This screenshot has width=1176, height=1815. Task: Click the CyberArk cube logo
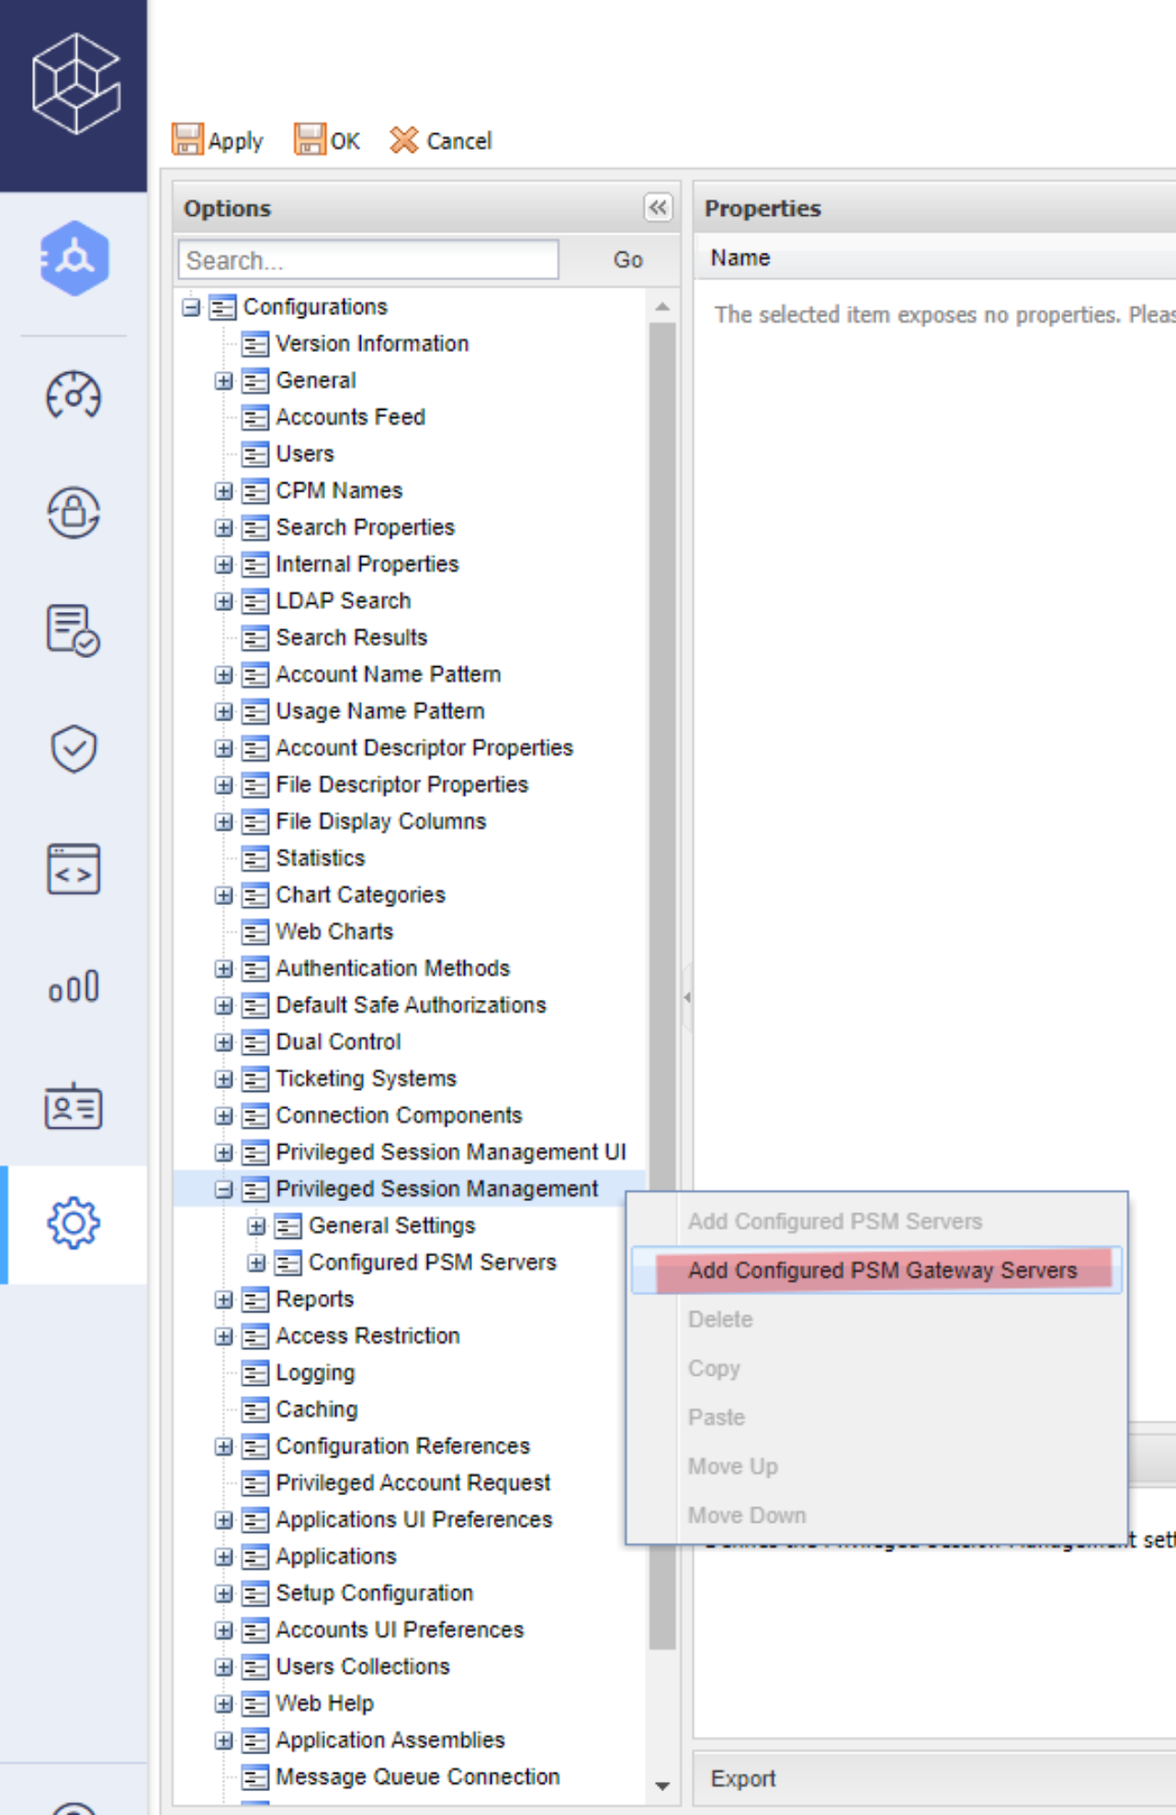tap(75, 84)
